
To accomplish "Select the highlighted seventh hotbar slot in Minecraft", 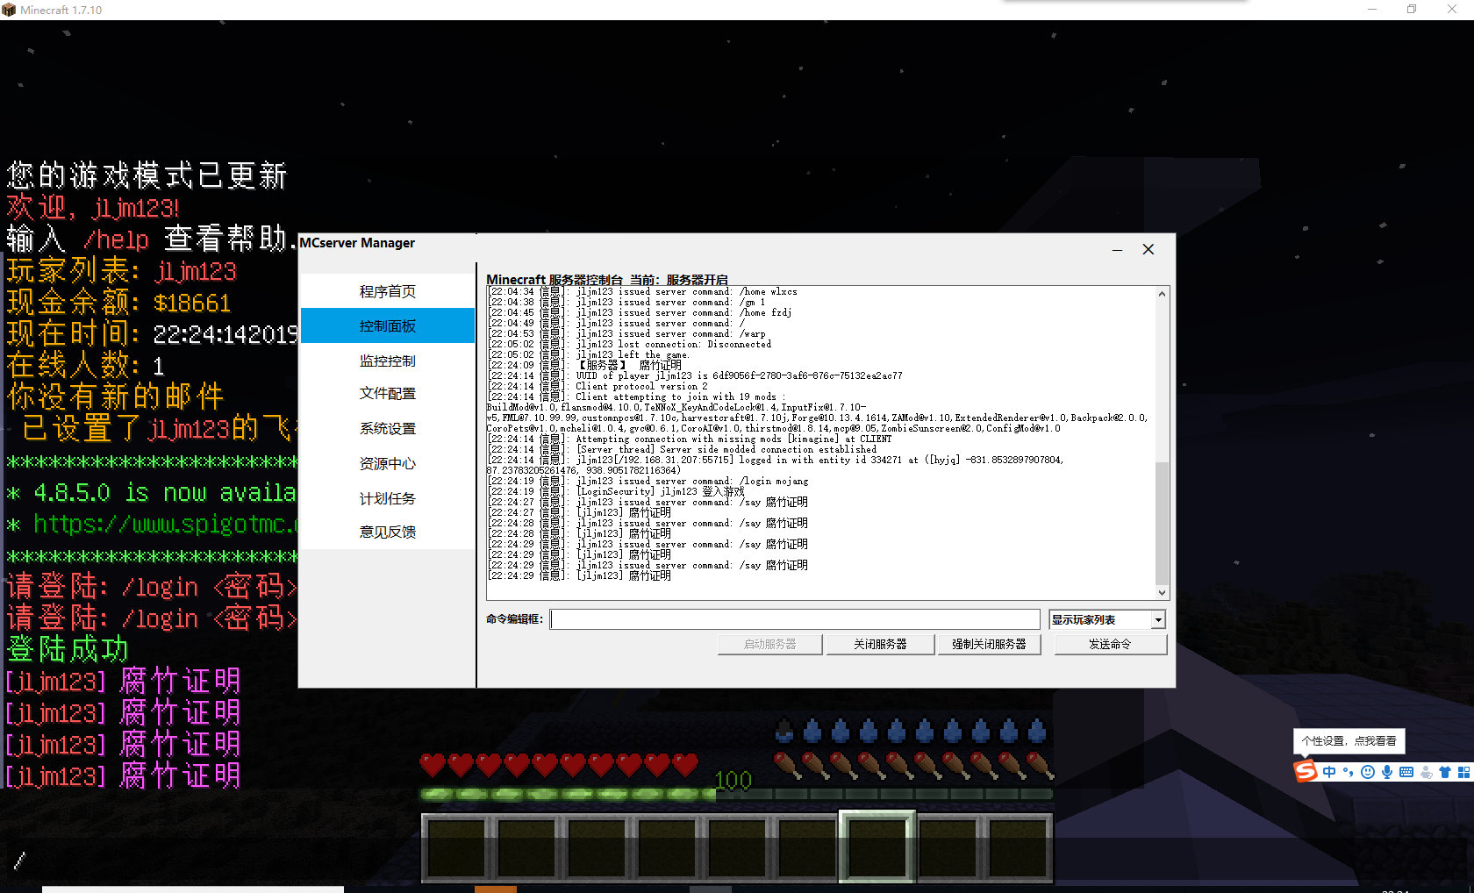I will (x=877, y=847).
